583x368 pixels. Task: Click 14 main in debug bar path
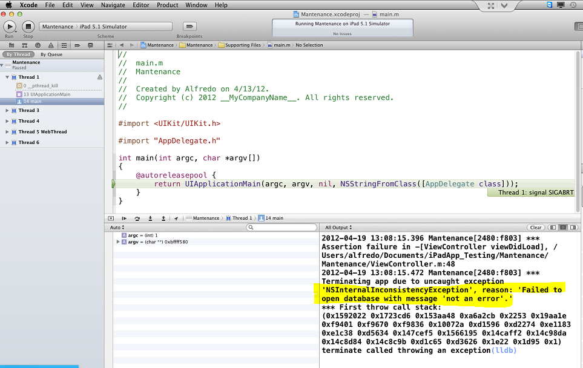pos(271,218)
